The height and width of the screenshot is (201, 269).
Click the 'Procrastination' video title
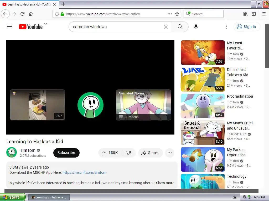[240, 96]
